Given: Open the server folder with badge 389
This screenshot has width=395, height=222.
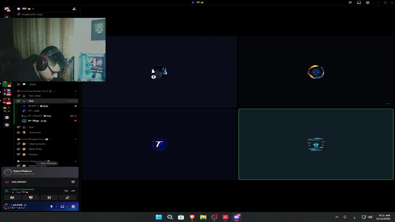Looking at the screenshot, I should (x=7, y=101).
